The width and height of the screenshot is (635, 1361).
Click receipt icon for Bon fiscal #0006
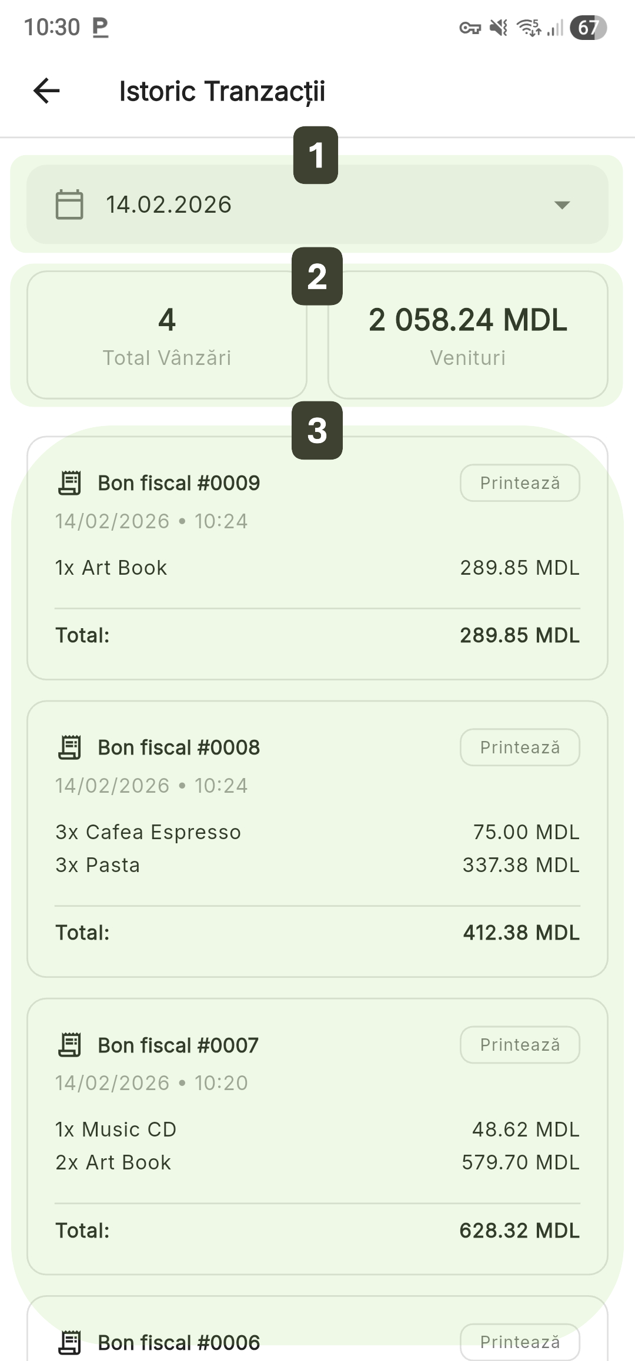click(x=70, y=1342)
